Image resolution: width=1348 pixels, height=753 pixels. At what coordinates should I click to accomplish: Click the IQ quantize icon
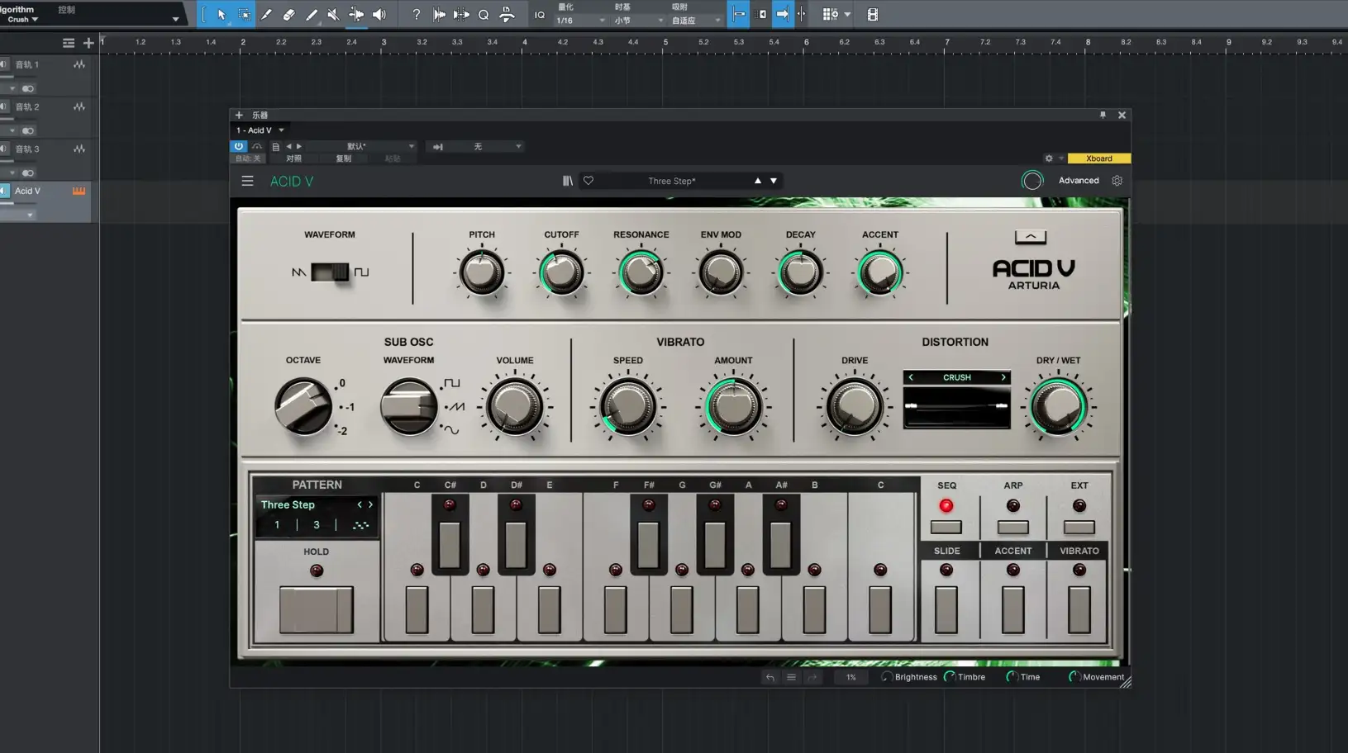coord(539,15)
